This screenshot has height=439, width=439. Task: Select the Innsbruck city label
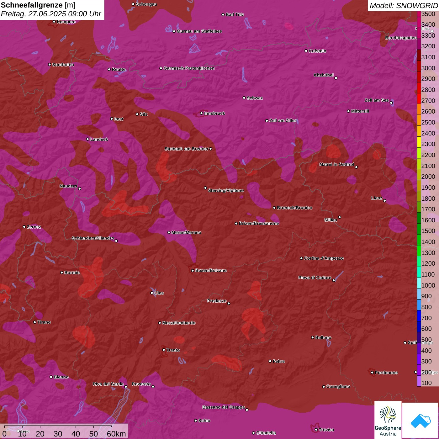[x=214, y=113]
